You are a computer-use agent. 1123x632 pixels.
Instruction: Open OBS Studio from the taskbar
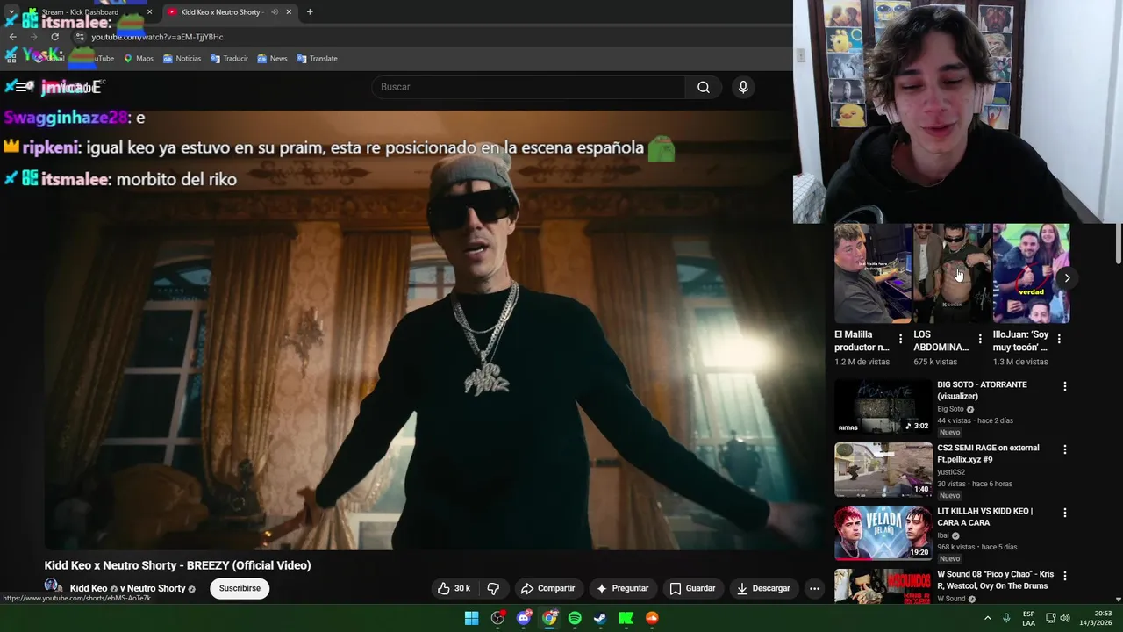tap(497, 618)
